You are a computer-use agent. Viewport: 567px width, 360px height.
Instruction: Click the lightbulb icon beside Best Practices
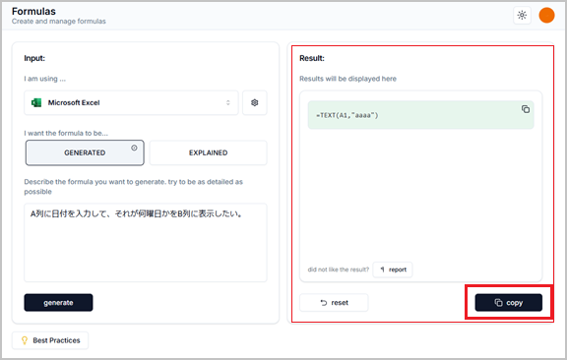pos(25,340)
